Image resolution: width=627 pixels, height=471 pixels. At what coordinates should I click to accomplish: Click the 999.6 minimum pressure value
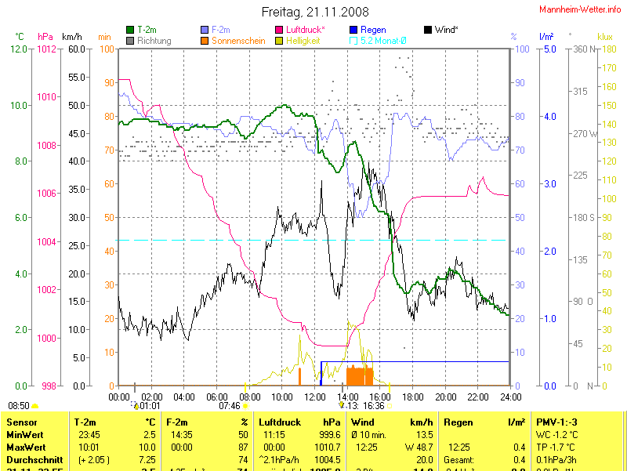tap(330, 435)
